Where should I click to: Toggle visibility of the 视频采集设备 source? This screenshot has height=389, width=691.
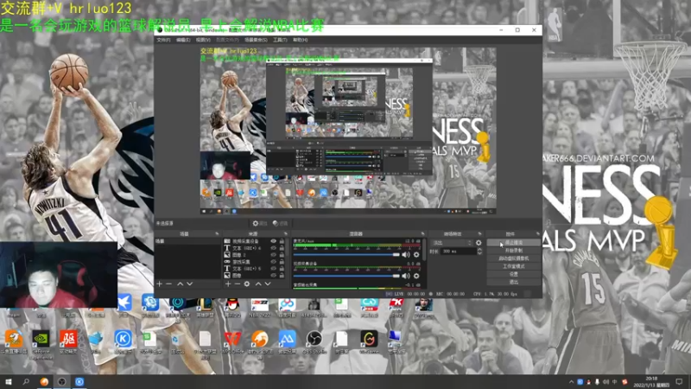click(273, 241)
